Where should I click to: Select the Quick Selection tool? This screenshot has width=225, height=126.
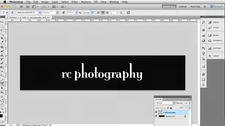click(2, 34)
